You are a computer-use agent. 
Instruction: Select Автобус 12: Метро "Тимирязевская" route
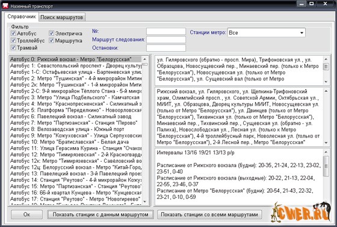click(76, 154)
